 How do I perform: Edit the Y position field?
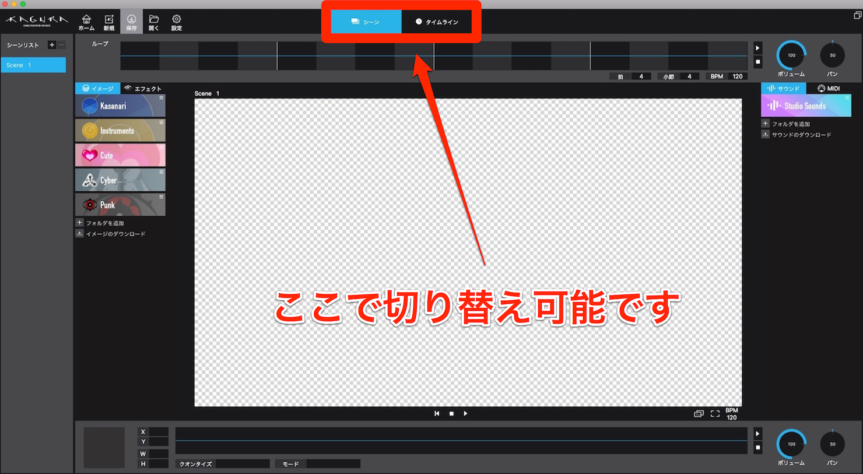pyautogui.click(x=159, y=442)
